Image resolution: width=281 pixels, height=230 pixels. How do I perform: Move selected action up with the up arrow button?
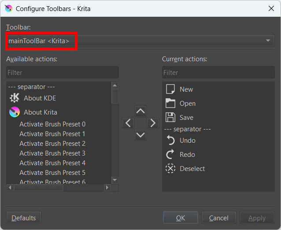click(x=140, y=111)
